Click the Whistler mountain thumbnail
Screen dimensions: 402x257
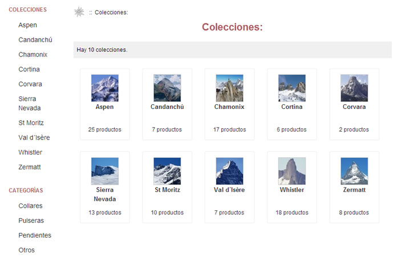click(292, 171)
